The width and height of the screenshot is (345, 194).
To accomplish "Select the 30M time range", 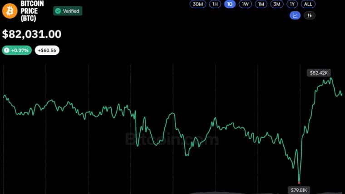I will point(198,4).
